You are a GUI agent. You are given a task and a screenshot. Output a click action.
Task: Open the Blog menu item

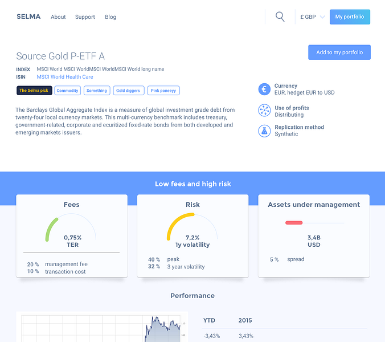point(110,17)
